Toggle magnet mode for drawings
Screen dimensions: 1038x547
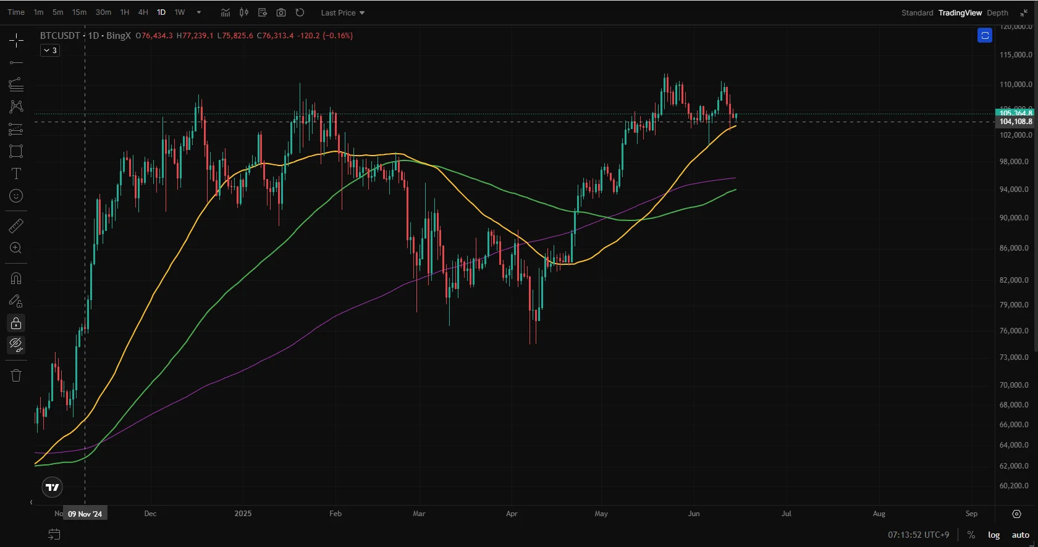click(x=16, y=278)
